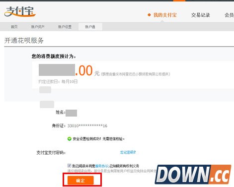Open 我的支付宝 navigation item

pos(165,15)
